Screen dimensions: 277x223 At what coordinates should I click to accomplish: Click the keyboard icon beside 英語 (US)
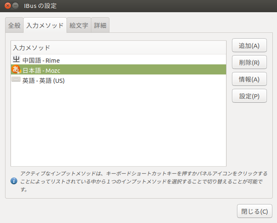[x=16, y=79]
